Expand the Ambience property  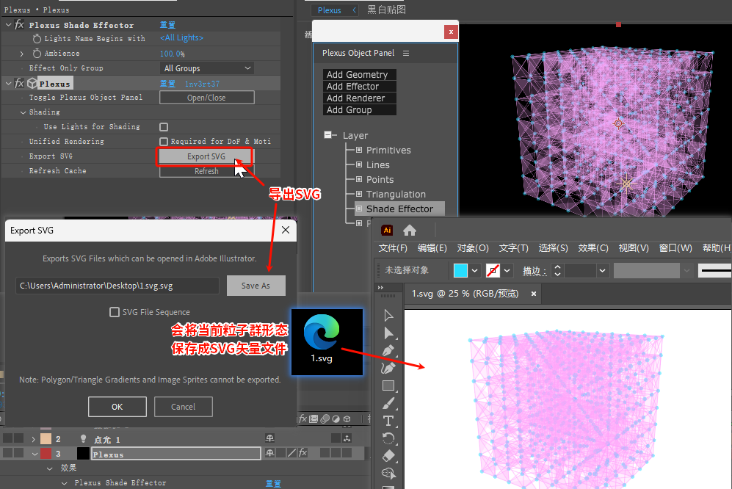coord(21,54)
